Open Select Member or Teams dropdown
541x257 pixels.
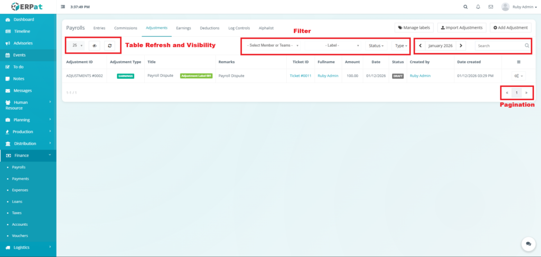click(273, 45)
